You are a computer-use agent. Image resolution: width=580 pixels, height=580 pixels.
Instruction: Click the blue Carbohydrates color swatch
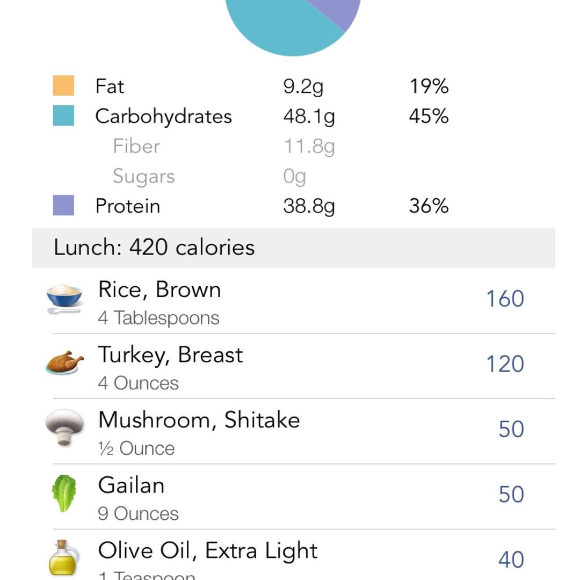click(x=63, y=116)
